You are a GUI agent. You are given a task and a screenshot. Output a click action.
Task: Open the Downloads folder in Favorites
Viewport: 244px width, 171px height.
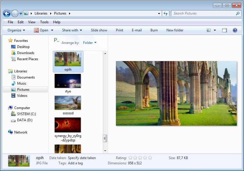pos(26,53)
